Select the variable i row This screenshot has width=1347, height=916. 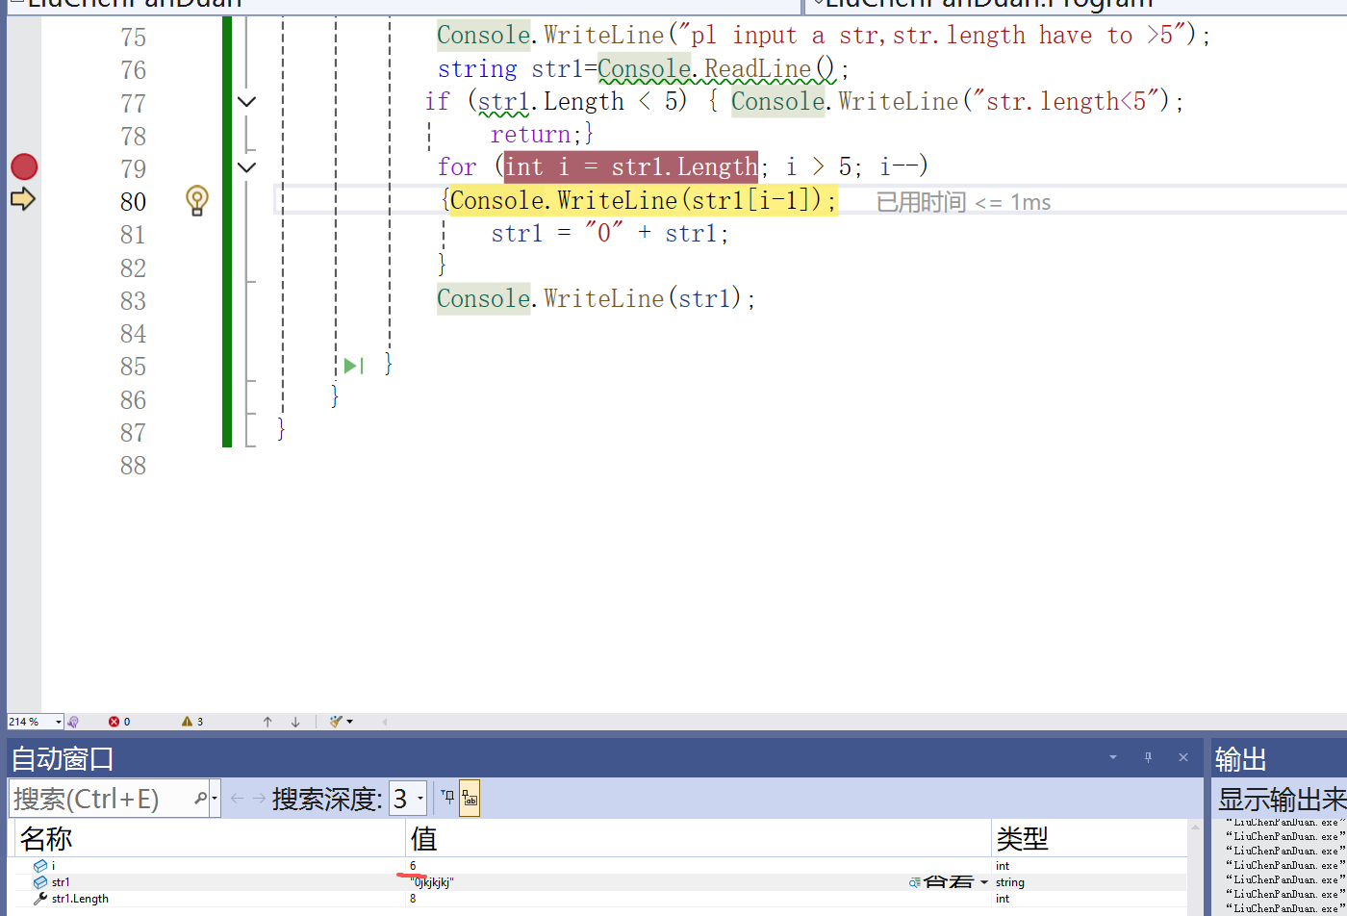[601, 866]
